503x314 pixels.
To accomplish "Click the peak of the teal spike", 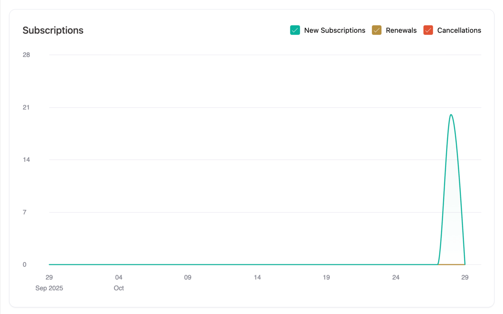I will coord(451,115).
